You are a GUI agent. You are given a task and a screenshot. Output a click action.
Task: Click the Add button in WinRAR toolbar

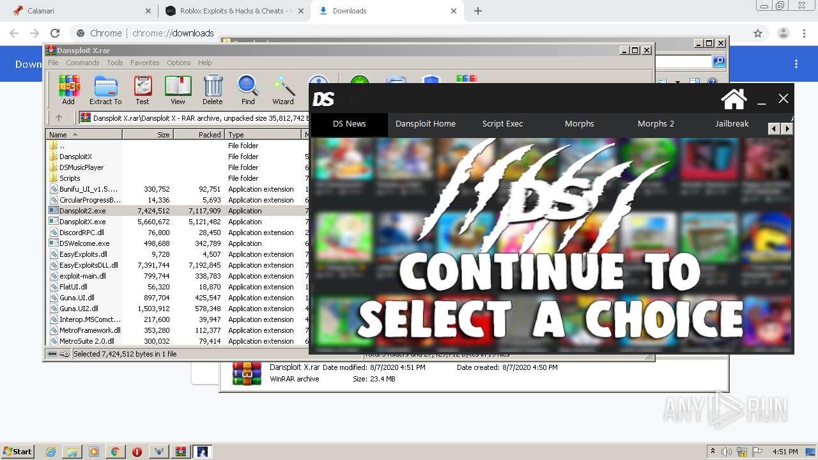click(68, 90)
